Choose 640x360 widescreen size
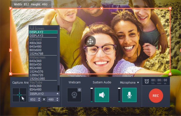Screen dimensions: 181x116 click(43, 61)
